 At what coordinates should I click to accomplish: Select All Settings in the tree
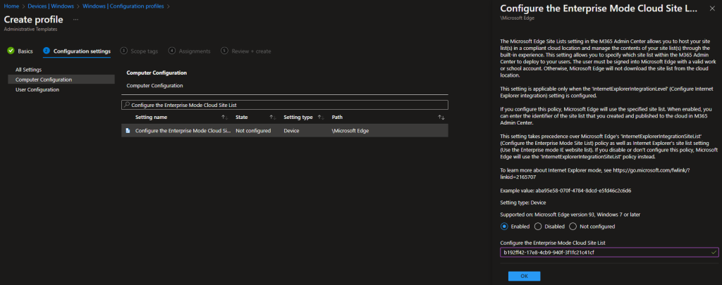28,70
